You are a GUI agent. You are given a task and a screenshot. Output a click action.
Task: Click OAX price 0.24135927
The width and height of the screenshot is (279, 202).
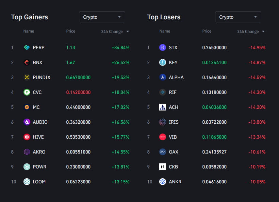[214, 152]
